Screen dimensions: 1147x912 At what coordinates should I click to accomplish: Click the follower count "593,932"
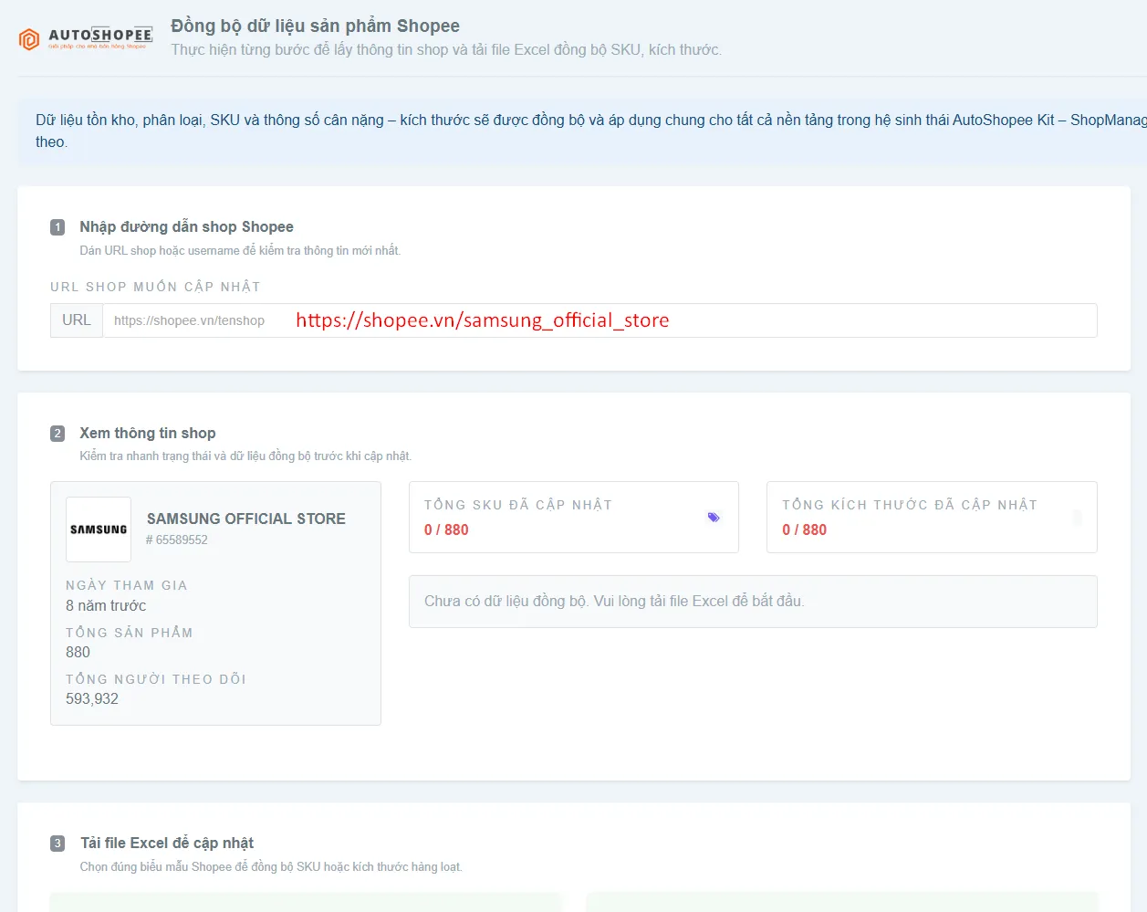92,698
